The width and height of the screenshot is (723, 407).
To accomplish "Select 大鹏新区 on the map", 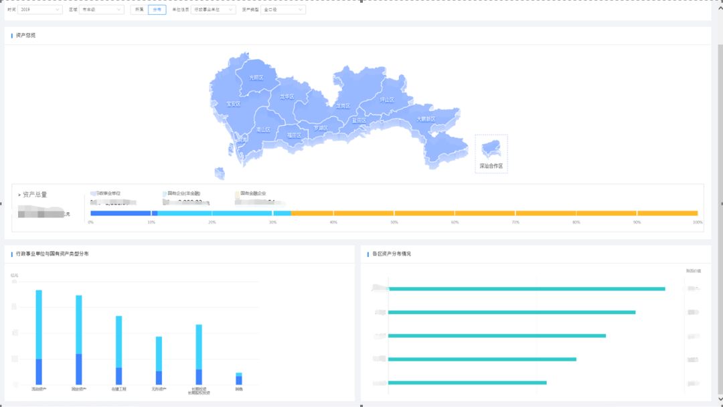I will [426, 118].
